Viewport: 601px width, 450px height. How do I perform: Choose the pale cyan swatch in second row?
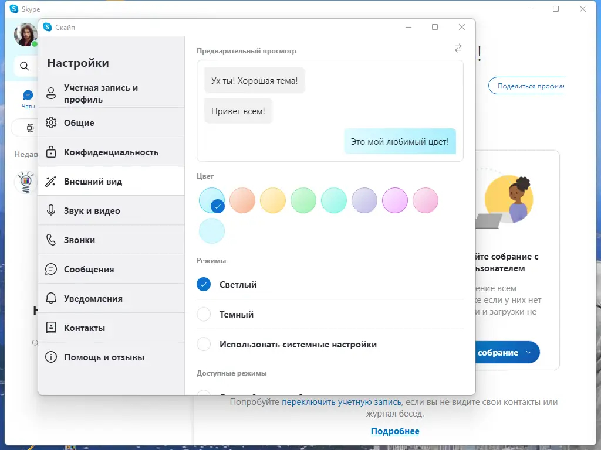pyautogui.click(x=211, y=231)
